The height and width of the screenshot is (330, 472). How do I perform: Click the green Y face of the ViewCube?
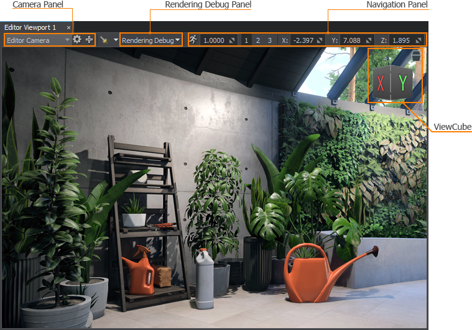tap(403, 83)
